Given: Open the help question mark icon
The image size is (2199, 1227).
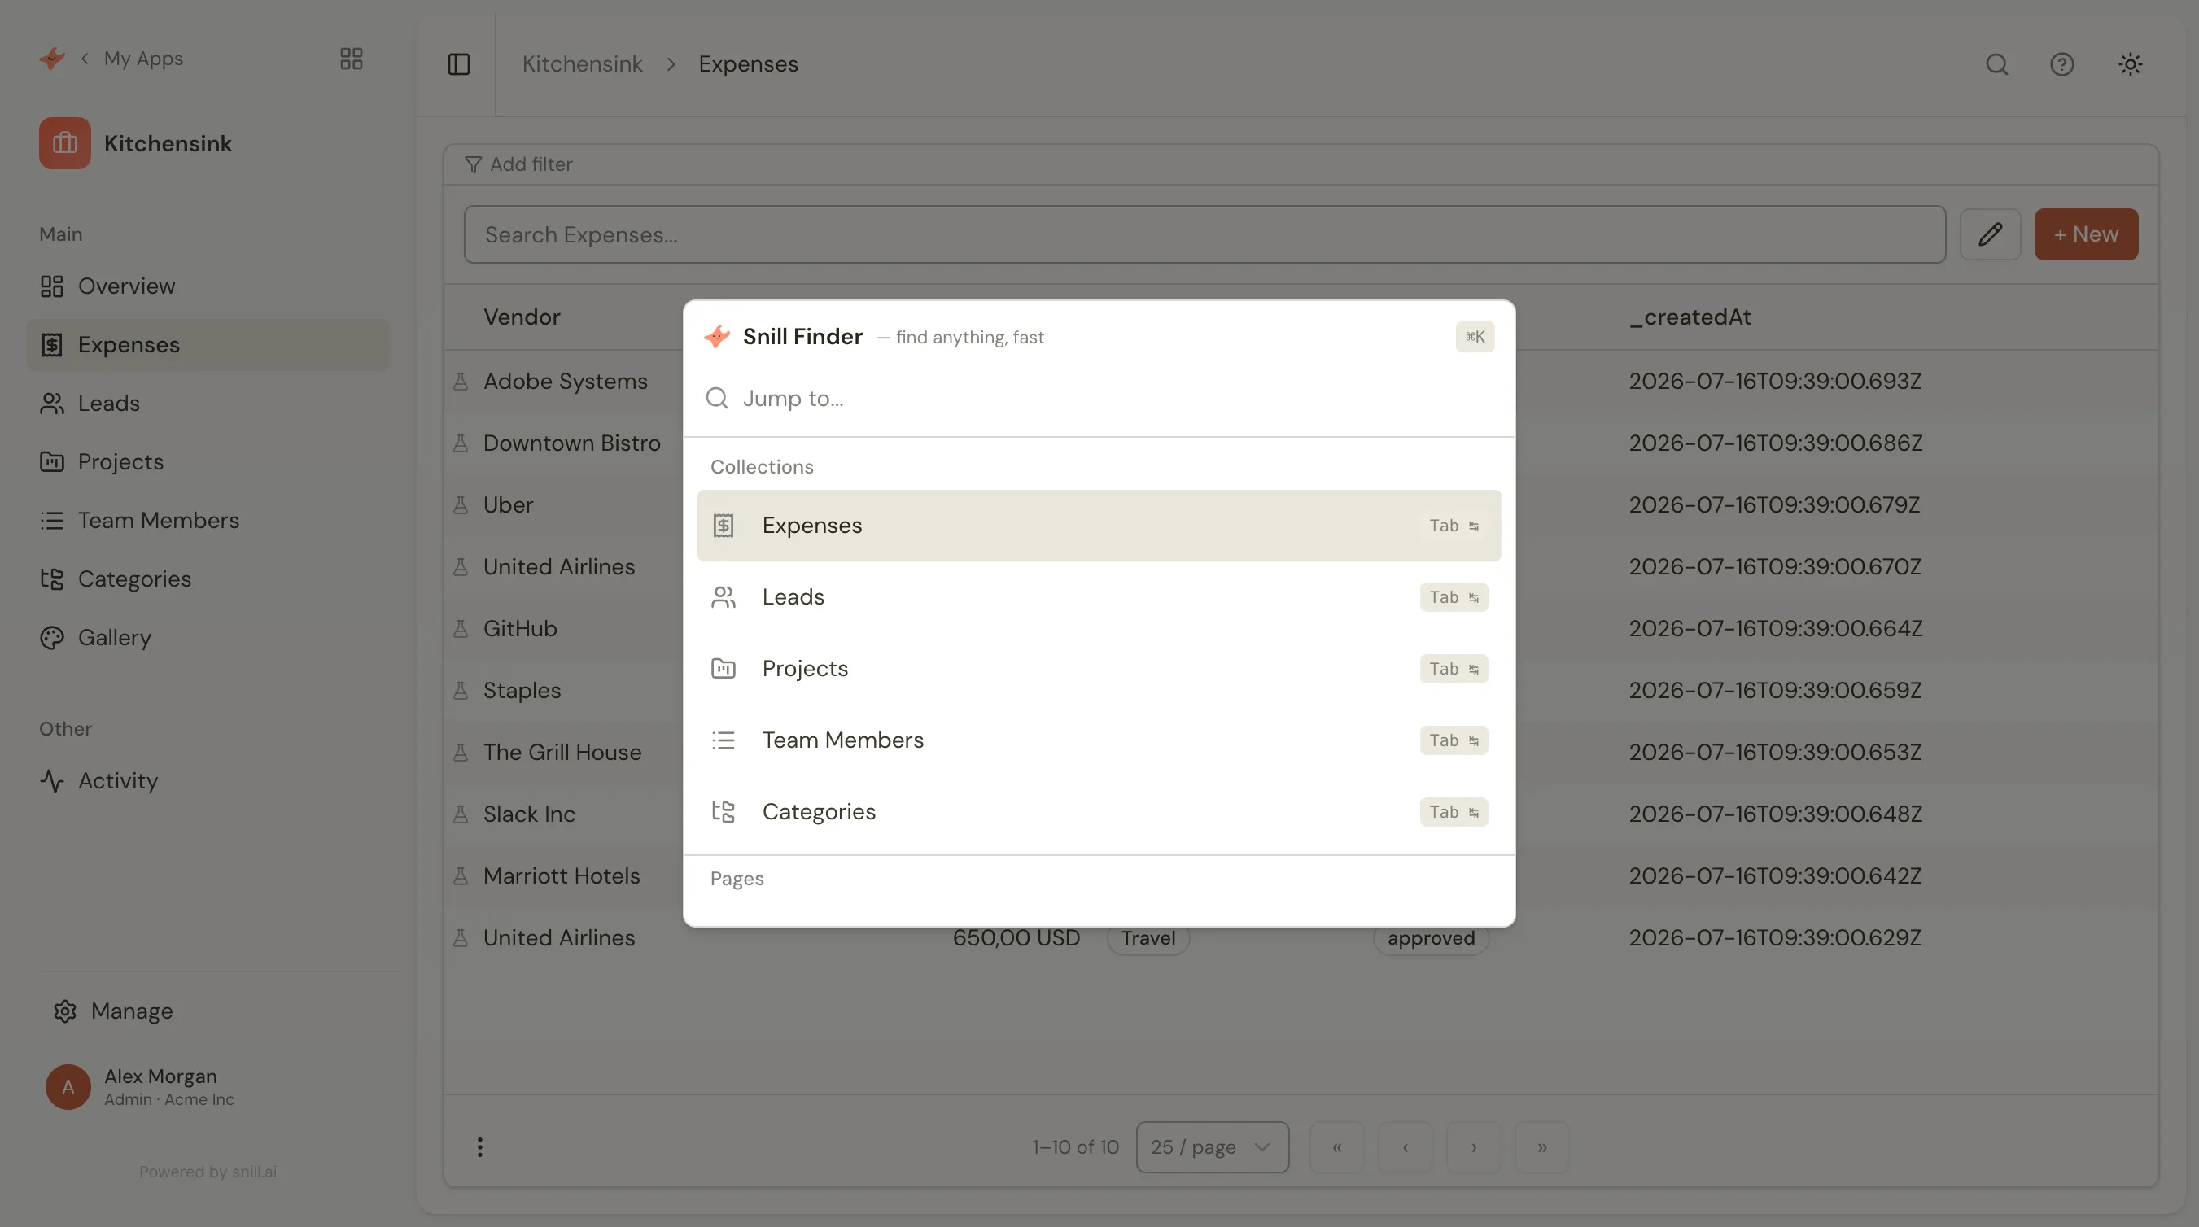Looking at the screenshot, I should point(2061,64).
